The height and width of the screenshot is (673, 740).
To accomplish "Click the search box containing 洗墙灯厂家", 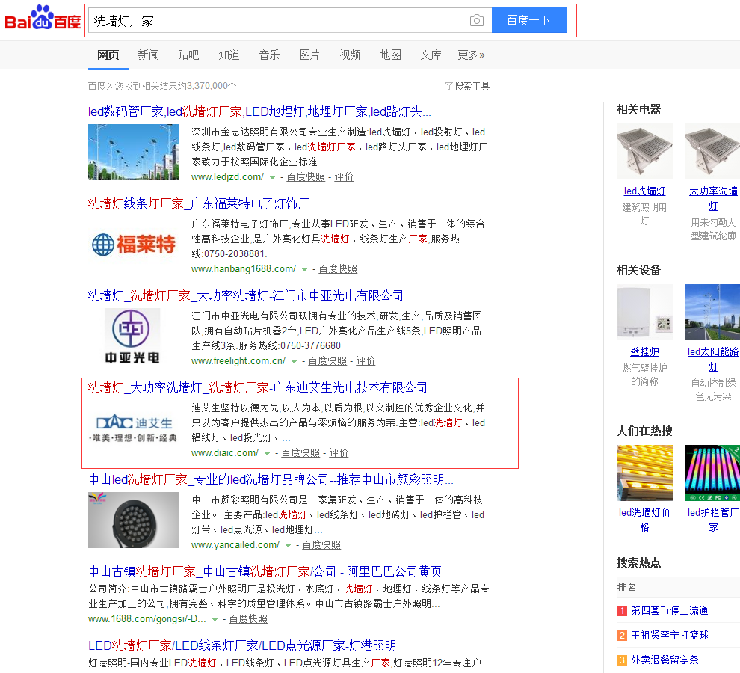I will click(x=277, y=21).
